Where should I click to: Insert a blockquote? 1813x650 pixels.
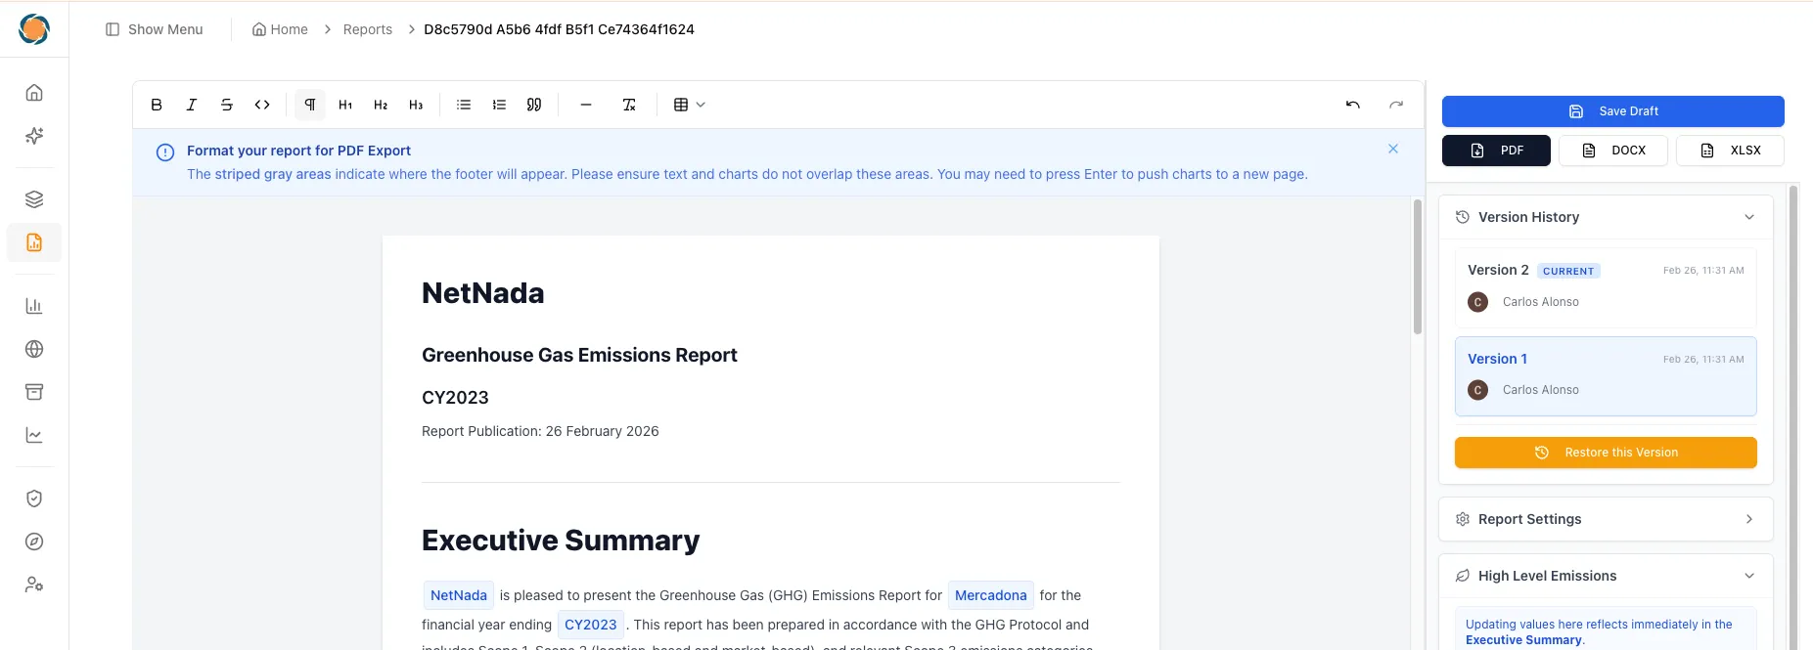534,105
